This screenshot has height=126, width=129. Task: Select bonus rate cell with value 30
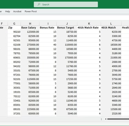click(x=48, y=109)
